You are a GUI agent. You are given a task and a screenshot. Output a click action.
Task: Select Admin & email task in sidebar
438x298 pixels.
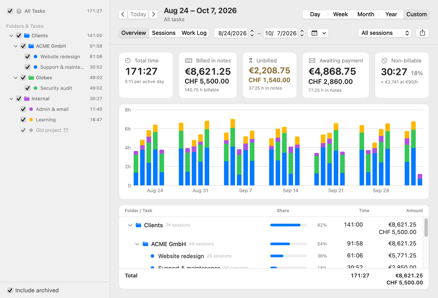pos(52,109)
